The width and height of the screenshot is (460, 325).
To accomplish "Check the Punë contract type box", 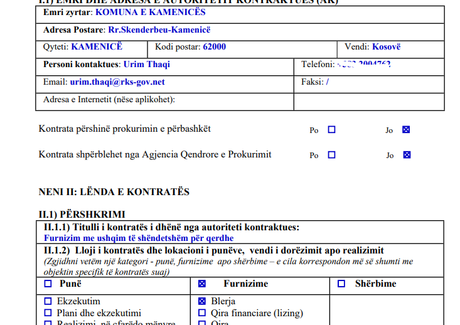I will point(48,284).
